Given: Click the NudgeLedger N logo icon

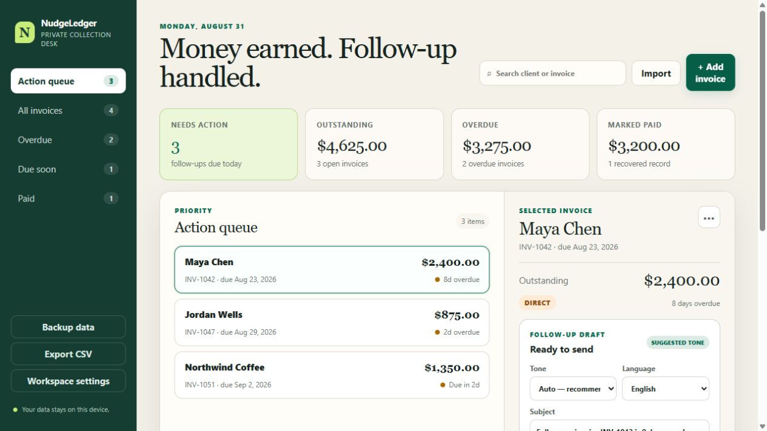Looking at the screenshot, I should coord(25,33).
